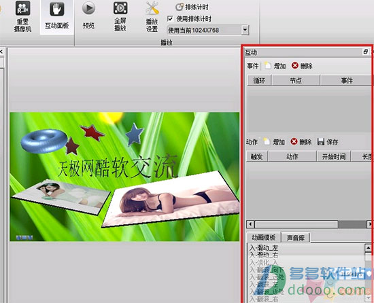Click the 触发 column header
Viewport: 374px width, 303px height.
coord(257,156)
